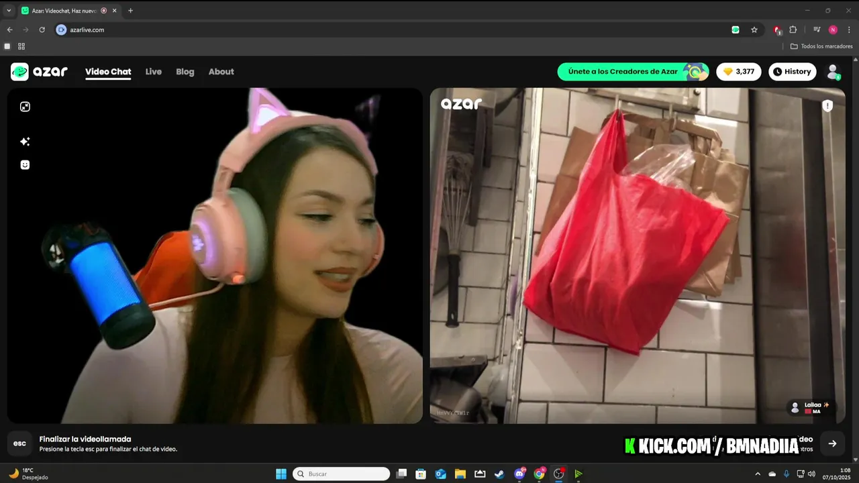Open Chrome from taskbar

(x=540, y=474)
